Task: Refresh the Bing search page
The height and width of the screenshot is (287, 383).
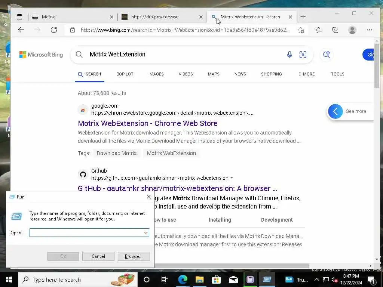Action: (54, 30)
